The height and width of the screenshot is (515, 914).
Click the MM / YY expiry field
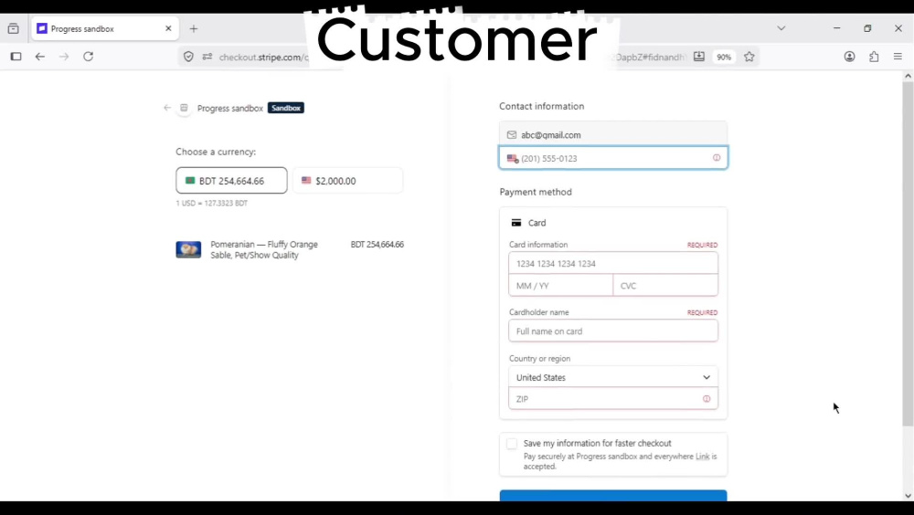561,286
